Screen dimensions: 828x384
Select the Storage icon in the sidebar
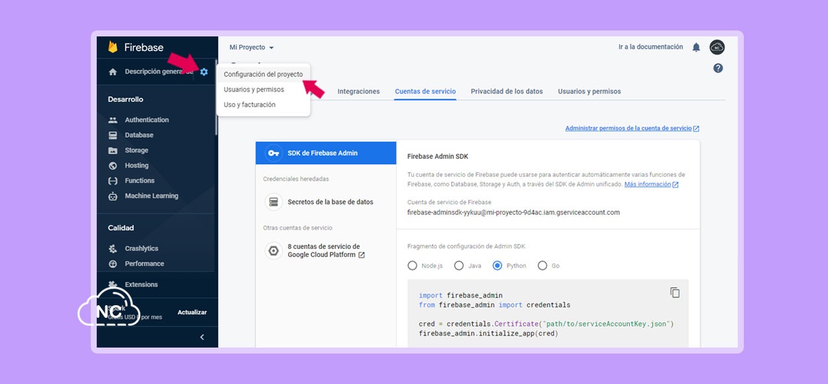[x=113, y=150]
